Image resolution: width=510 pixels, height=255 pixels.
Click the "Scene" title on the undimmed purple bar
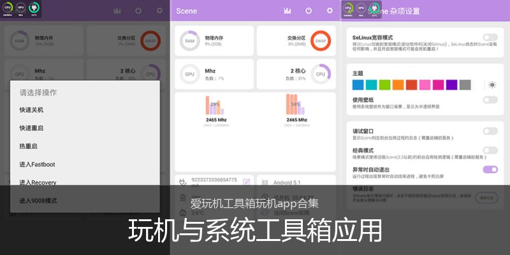[186, 11]
